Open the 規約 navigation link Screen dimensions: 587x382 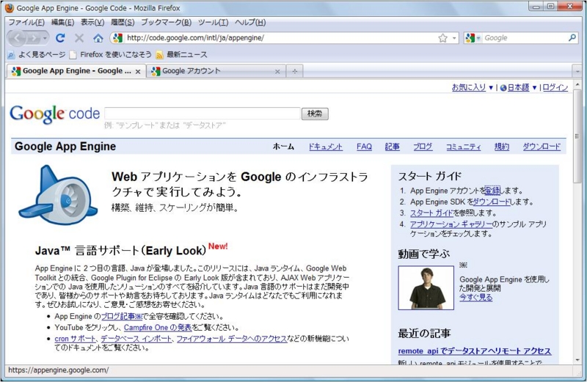click(502, 147)
